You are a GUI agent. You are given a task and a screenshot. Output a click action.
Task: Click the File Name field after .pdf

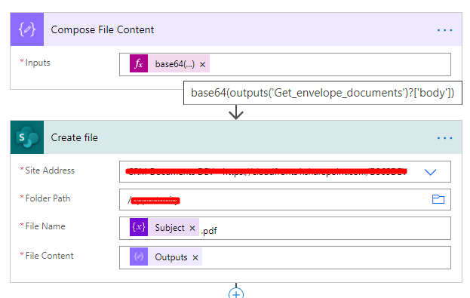click(330, 228)
